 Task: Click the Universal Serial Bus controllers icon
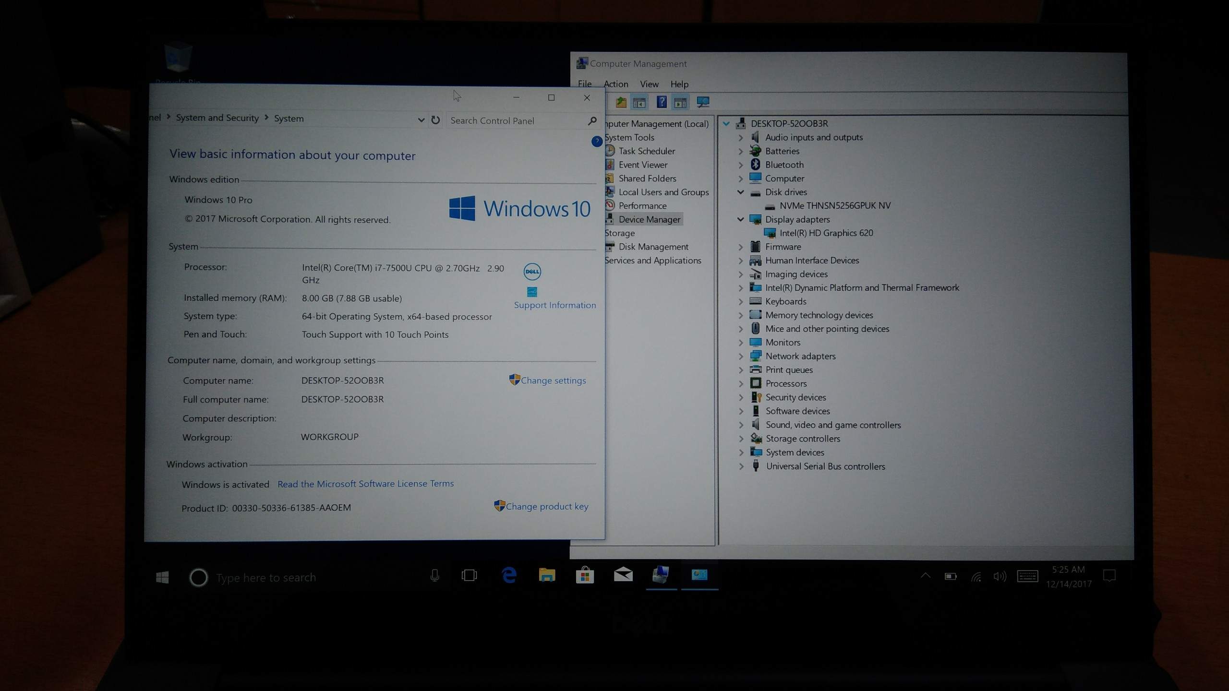756,465
